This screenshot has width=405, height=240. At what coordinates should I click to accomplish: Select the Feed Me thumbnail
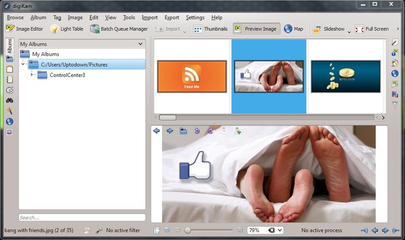(192, 76)
